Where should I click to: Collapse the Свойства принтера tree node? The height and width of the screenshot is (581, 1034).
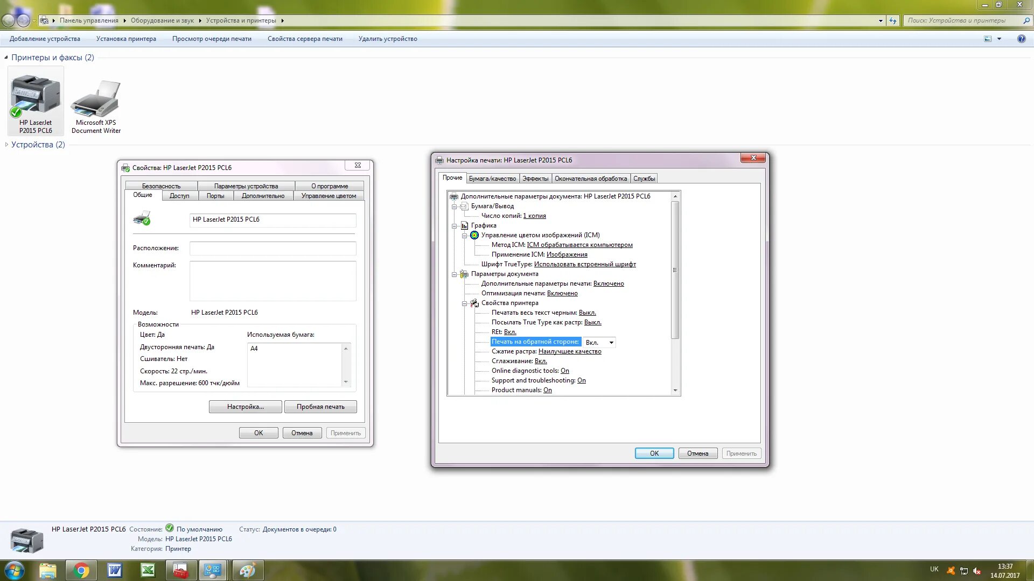pos(464,303)
